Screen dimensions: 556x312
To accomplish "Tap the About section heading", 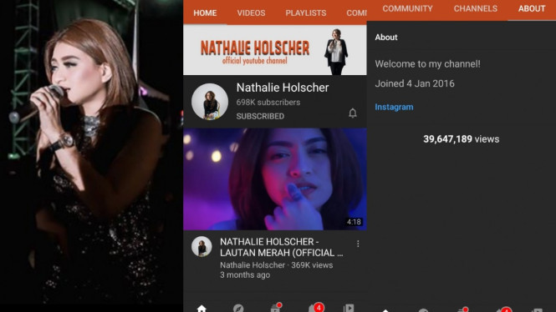I will (x=386, y=38).
